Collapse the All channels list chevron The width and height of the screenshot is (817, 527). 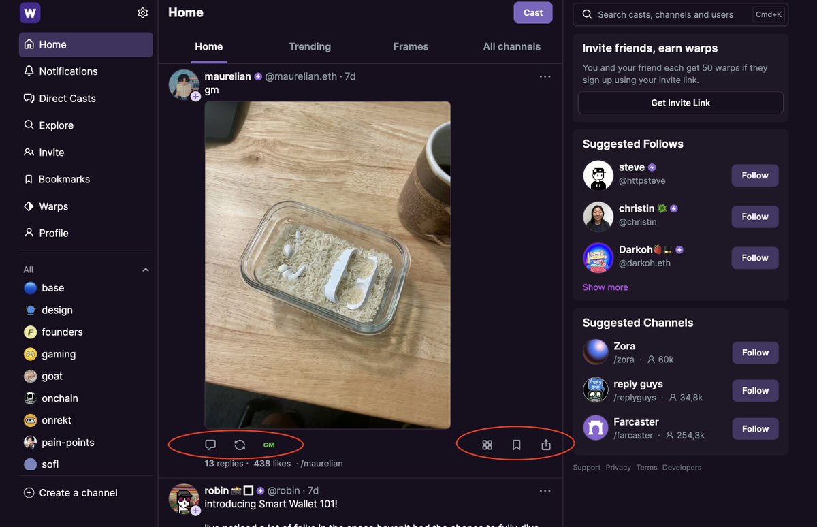pos(145,270)
